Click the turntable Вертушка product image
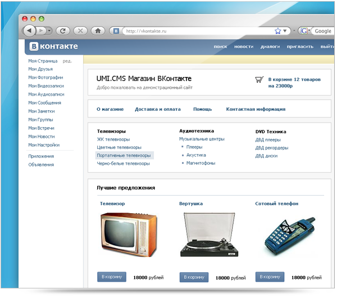Image resolution: width=337 pixels, height=298 pixels. coord(209,234)
